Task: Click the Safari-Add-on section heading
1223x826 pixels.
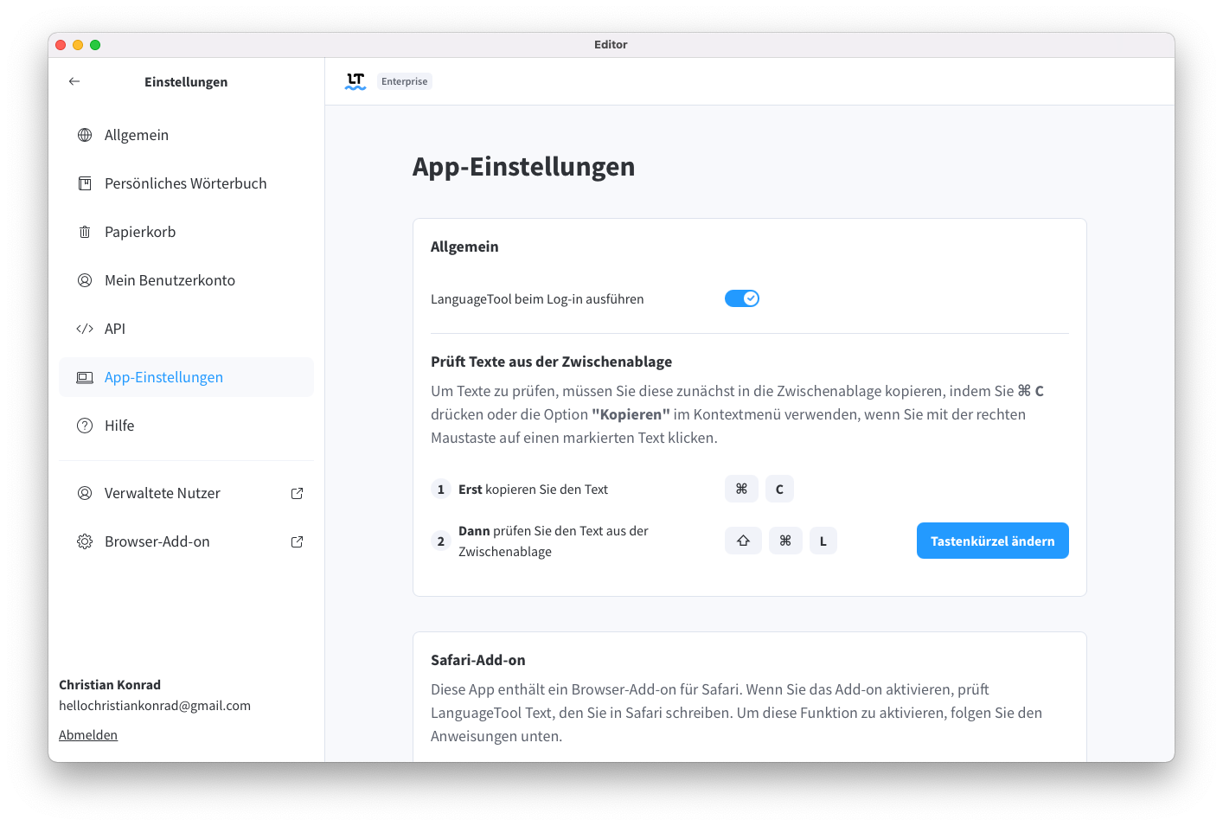Action: [x=478, y=660]
